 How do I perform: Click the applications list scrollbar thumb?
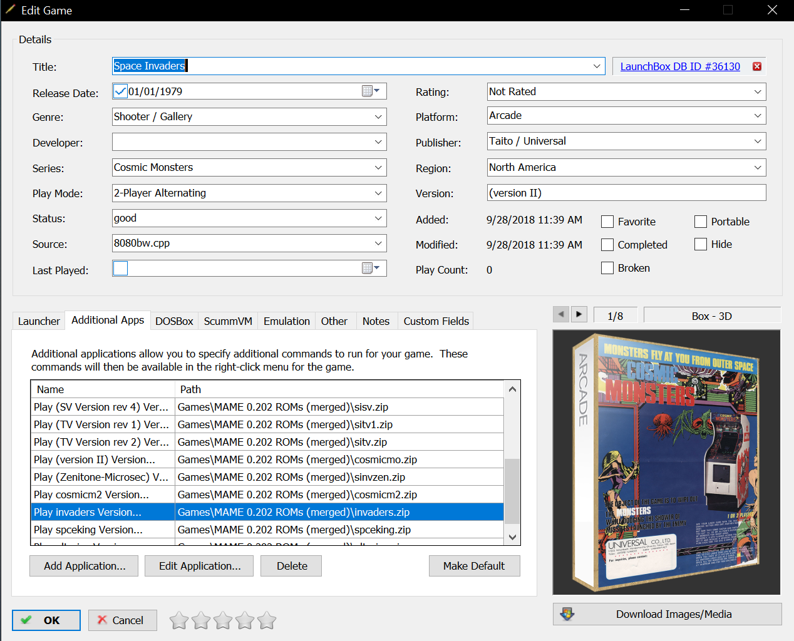512,491
